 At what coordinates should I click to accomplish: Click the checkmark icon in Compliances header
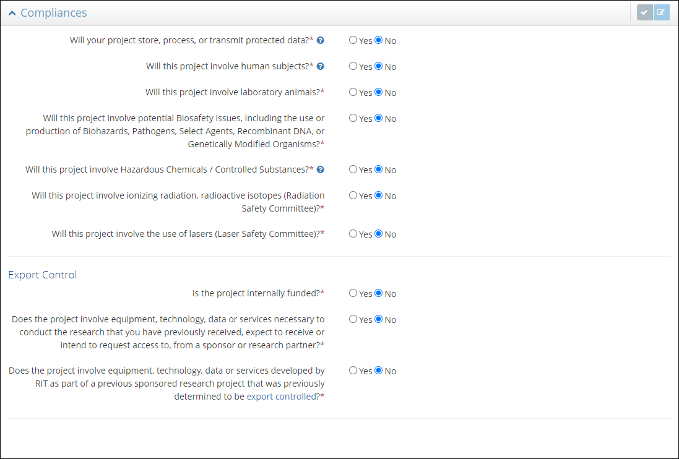pos(645,12)
